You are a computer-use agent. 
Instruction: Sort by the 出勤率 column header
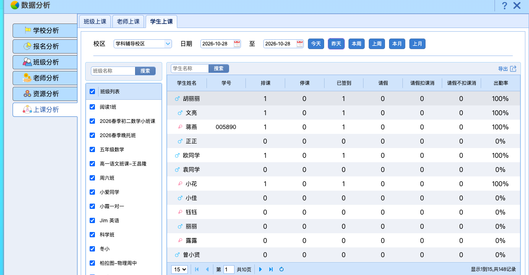pyautogui.click(x=501, y=83)
